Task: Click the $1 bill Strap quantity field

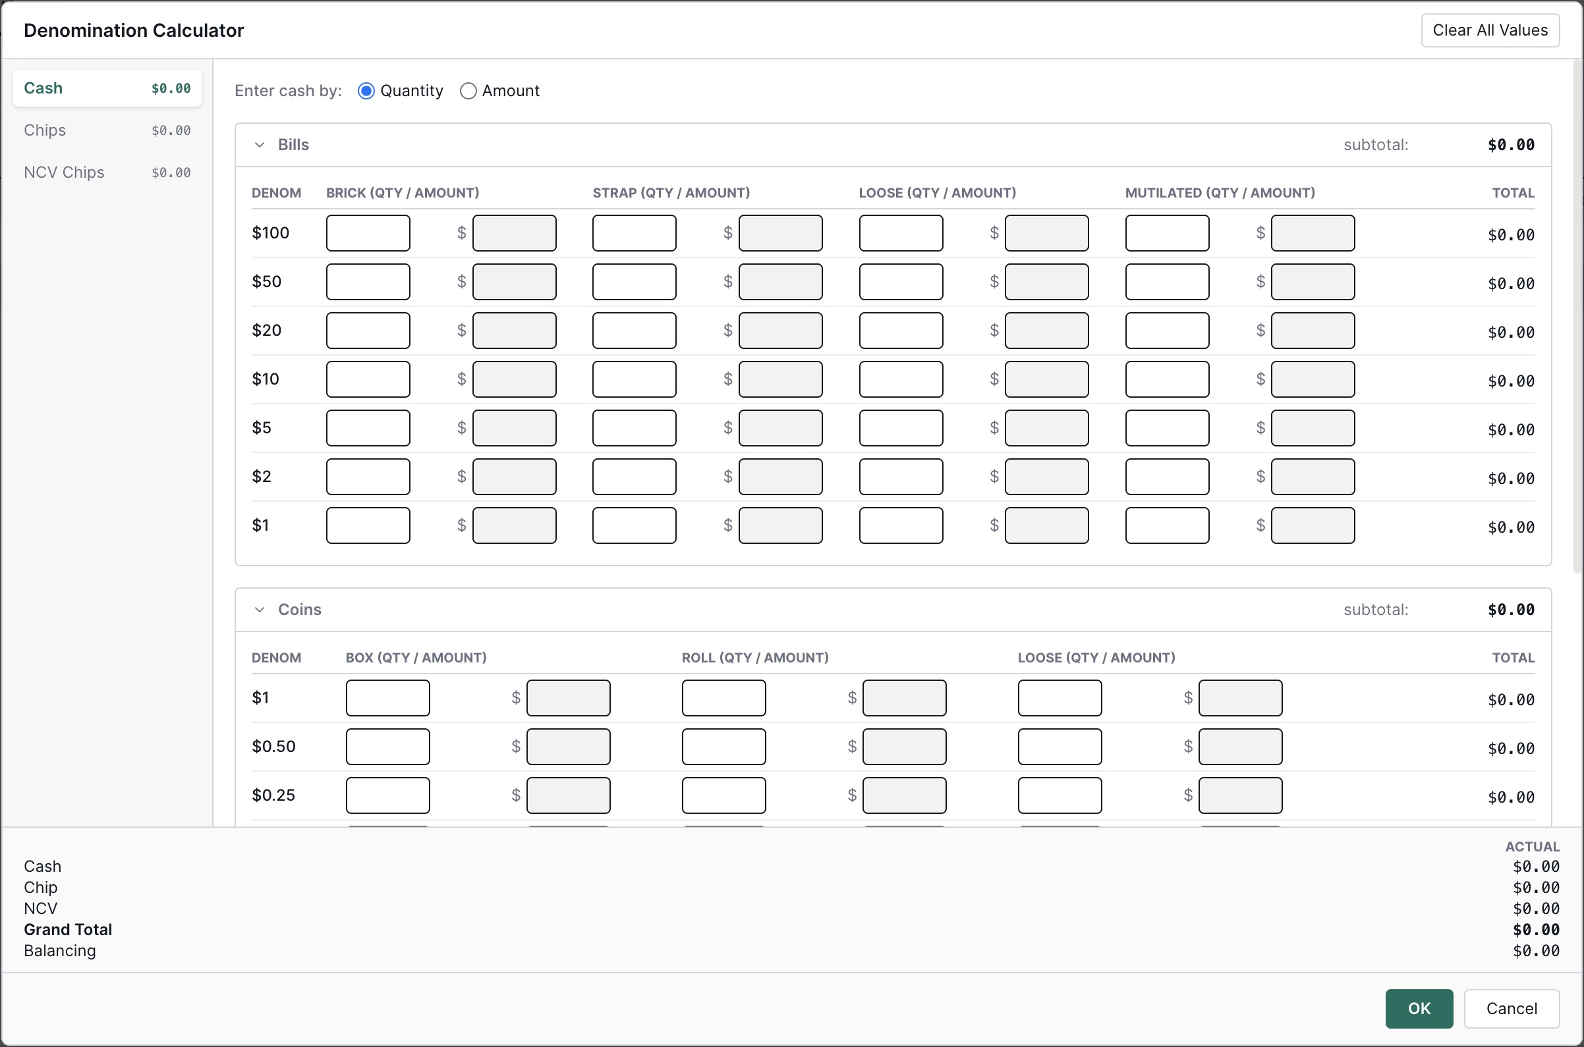Action: pyautogui.click(x=634, y=525)
